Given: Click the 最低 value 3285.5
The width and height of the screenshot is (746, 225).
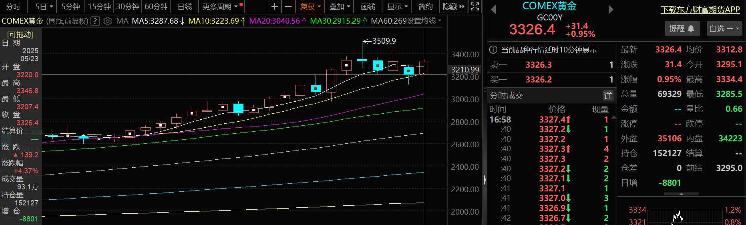Looking at the screenshot, I should pyautogui.click(x=729, y=94).
